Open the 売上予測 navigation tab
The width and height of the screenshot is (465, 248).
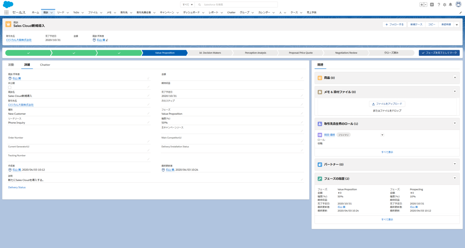(311, 12)
